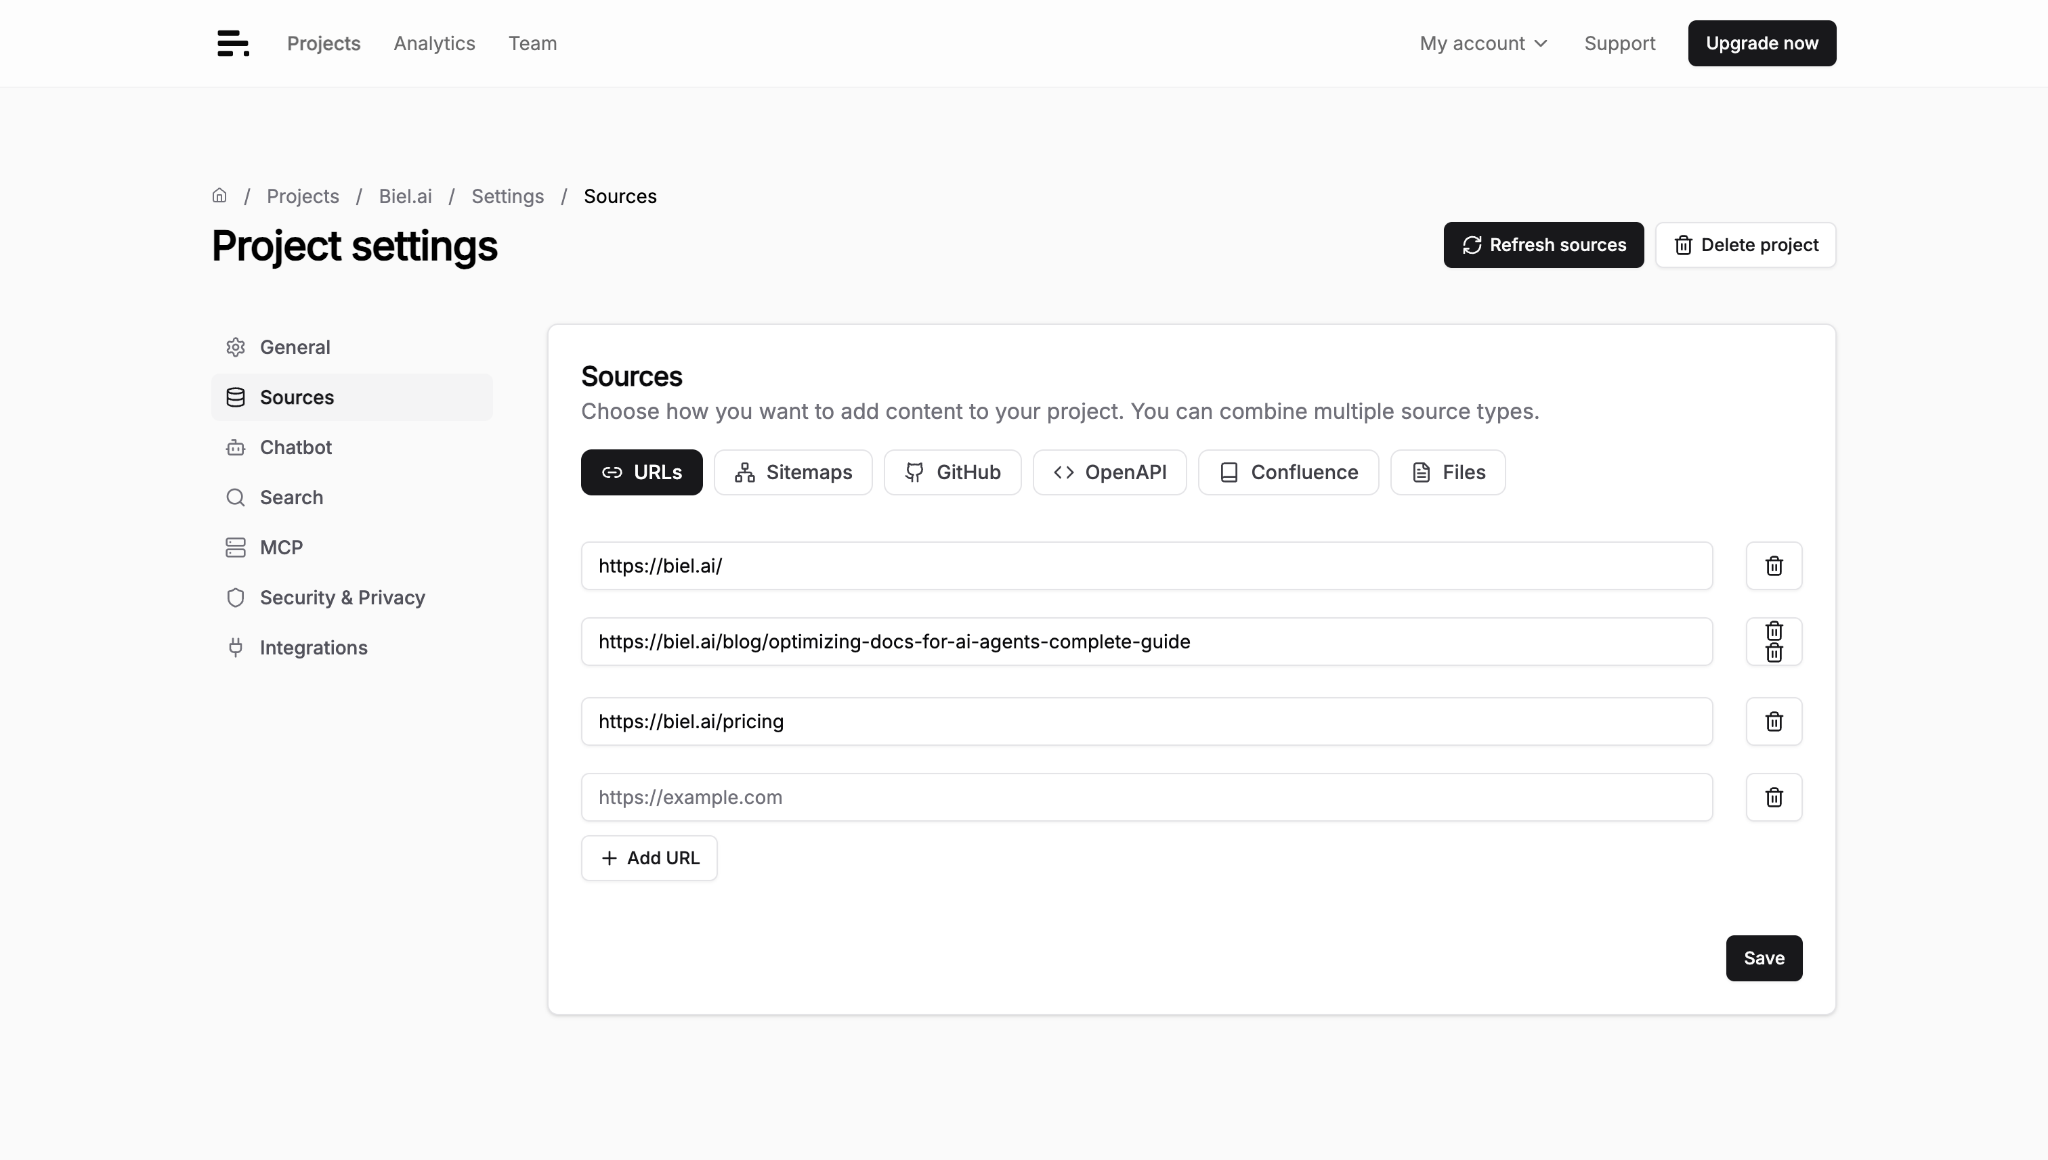Delete the https://biel.ai/ URL row
The image size is (2048, 1160).
coord(1774,566)
